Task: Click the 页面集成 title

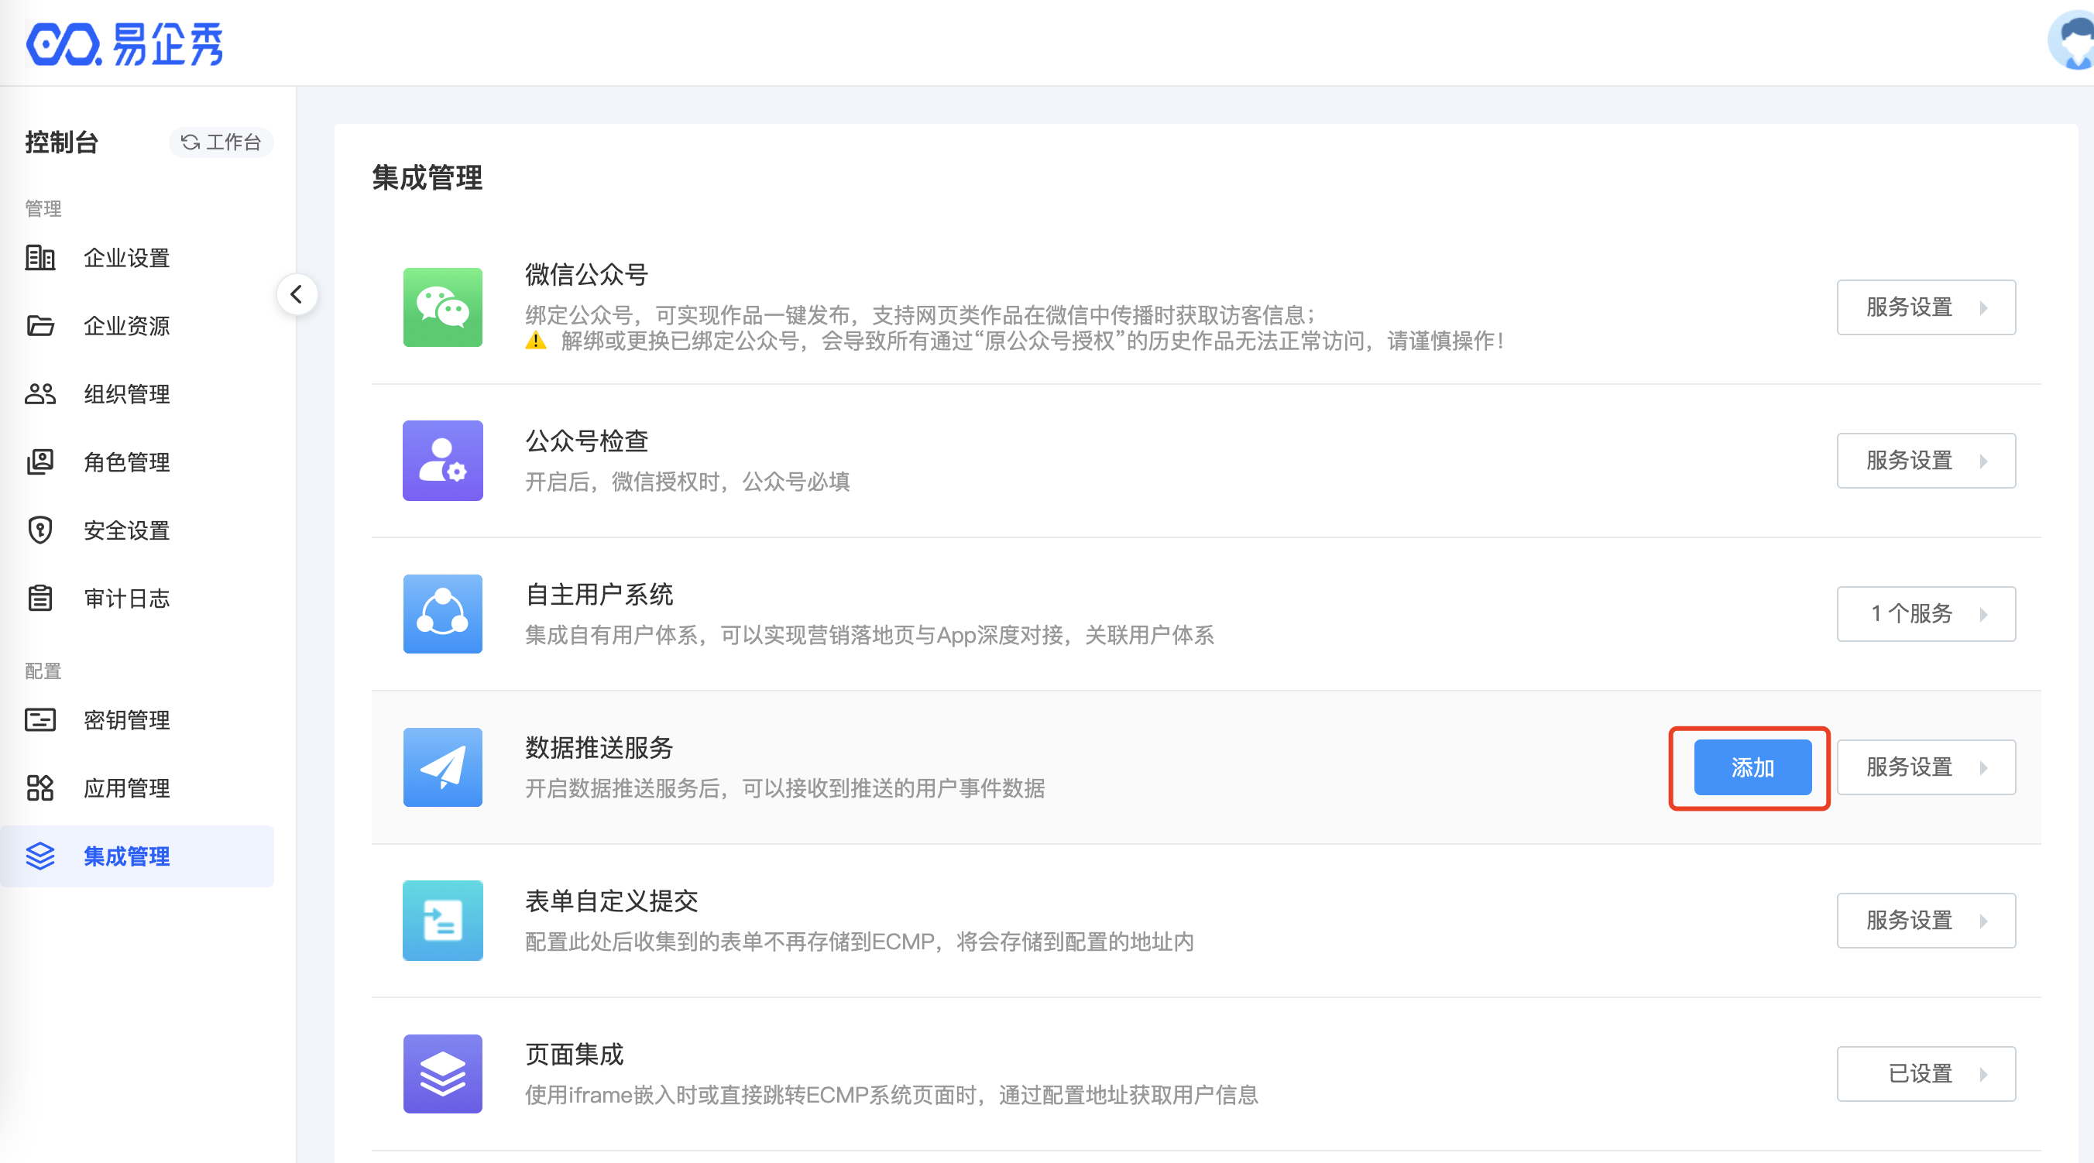Action: pos(574,1054)
